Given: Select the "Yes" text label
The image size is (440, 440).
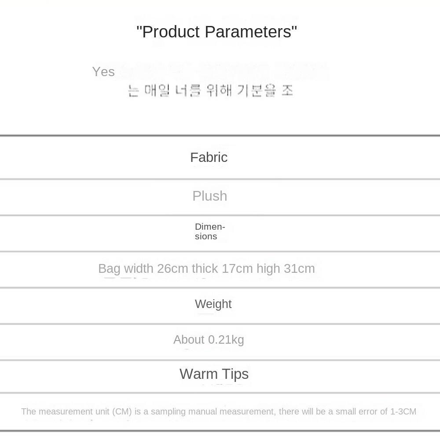Looking at the screenshot, I should [x=103, y=72].
